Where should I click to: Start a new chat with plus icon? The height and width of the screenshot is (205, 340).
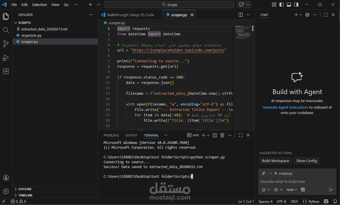(296, 15)
